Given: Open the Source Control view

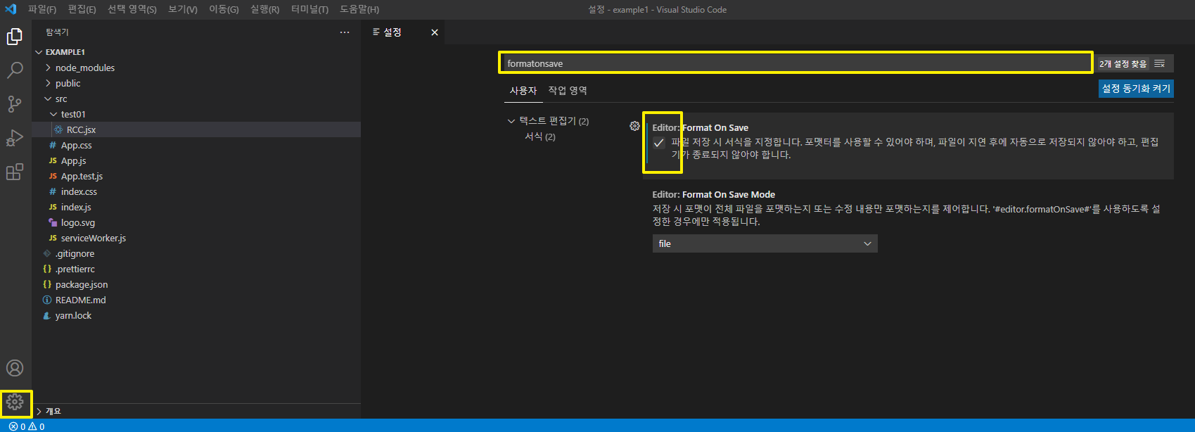Looking at the screenshot, I should 15,104.
